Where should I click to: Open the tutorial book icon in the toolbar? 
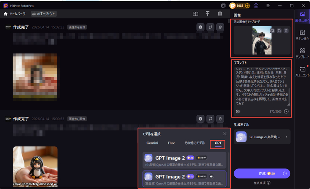pos(195,14)
